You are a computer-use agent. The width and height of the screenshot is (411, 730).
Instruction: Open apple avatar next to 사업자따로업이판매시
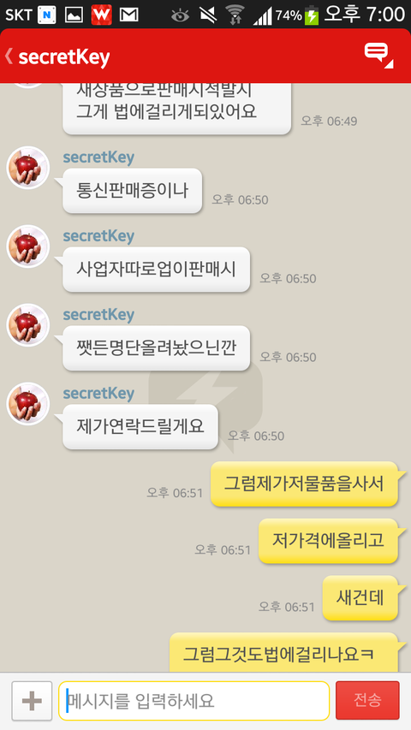28,246
